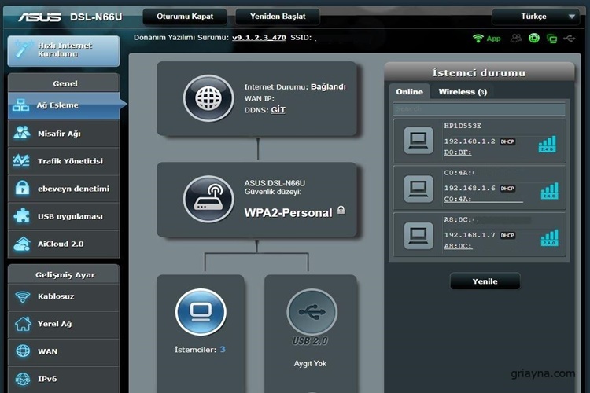Open Yerel Ağ settings
Image resolution: width=590 pixels, height=393 pixels.
64,324
